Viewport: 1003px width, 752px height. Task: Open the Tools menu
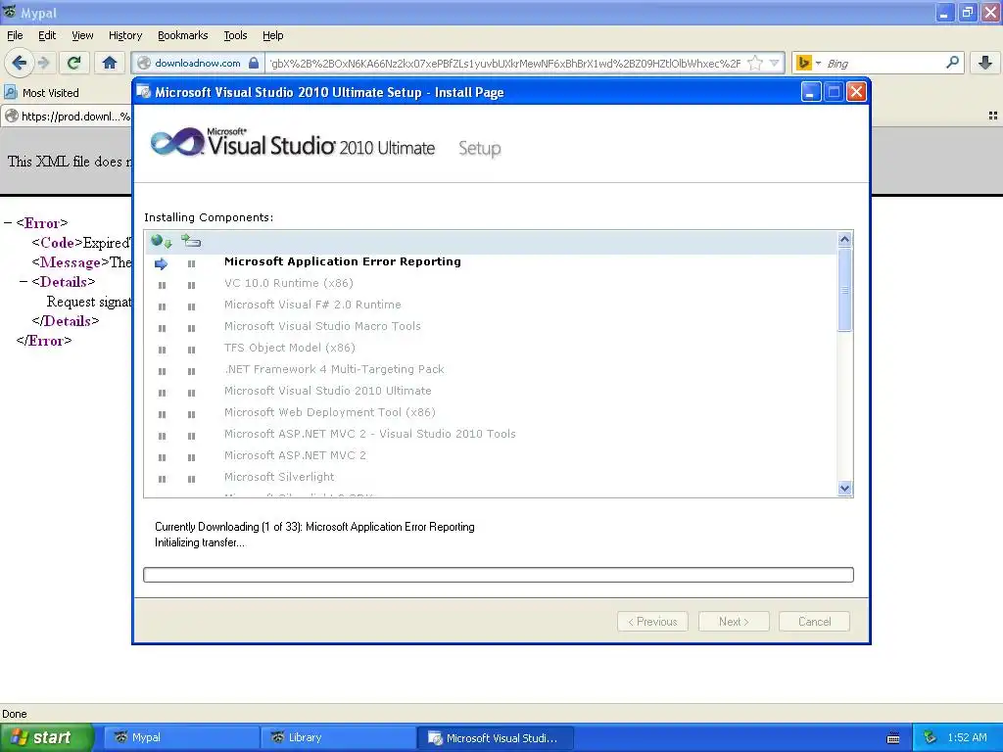point(235,35)
